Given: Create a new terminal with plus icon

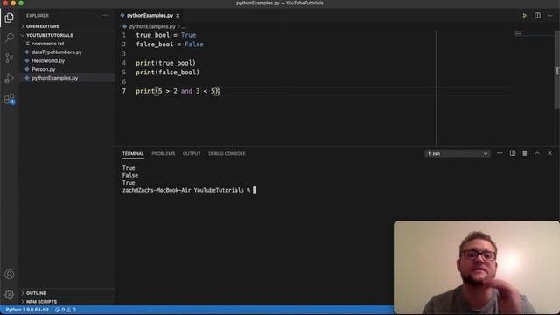Looking at the screenshot, I should click(500, 153).
